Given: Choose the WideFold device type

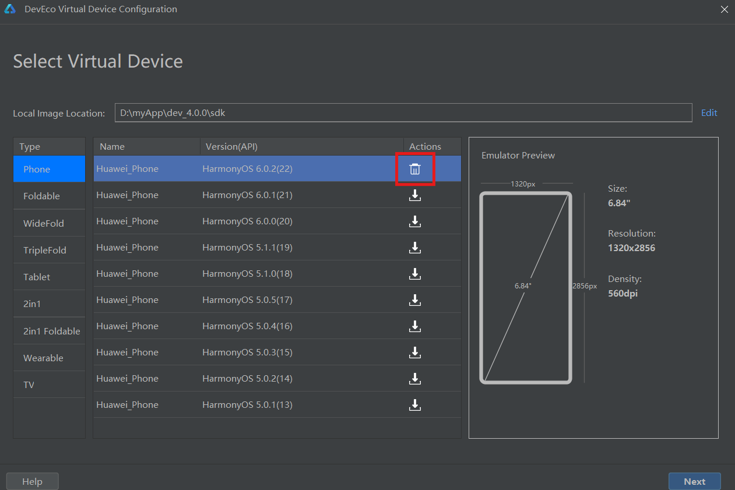Looking at the screenshot, I should click(50, 223).
